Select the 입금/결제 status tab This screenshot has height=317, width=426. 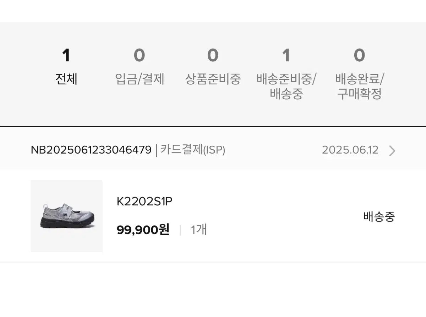coord(140,67)
